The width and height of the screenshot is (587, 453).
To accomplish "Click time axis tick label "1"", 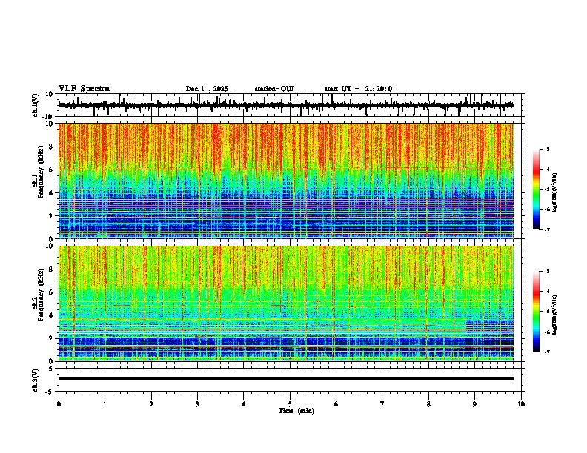I will 105,404.
